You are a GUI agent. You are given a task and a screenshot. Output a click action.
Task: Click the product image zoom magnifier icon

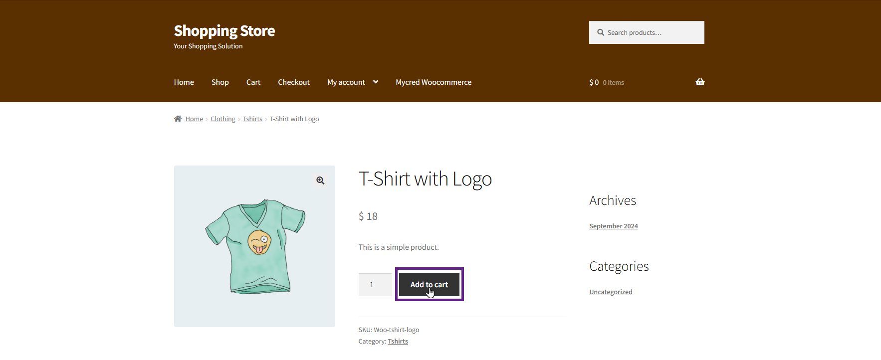coord(320,180)
